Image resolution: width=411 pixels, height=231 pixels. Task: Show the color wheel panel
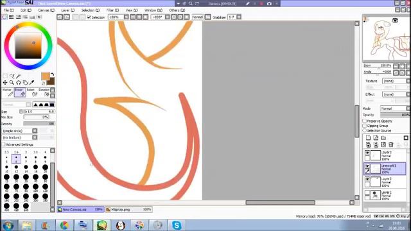4,17
